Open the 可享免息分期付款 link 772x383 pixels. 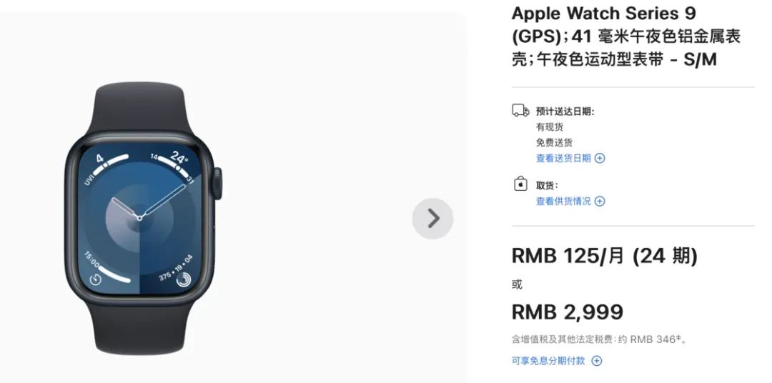point(548,361)
